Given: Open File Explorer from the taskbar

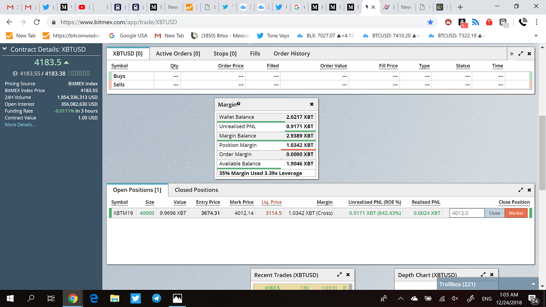Looking at the screenshot, I should point(115,298).
